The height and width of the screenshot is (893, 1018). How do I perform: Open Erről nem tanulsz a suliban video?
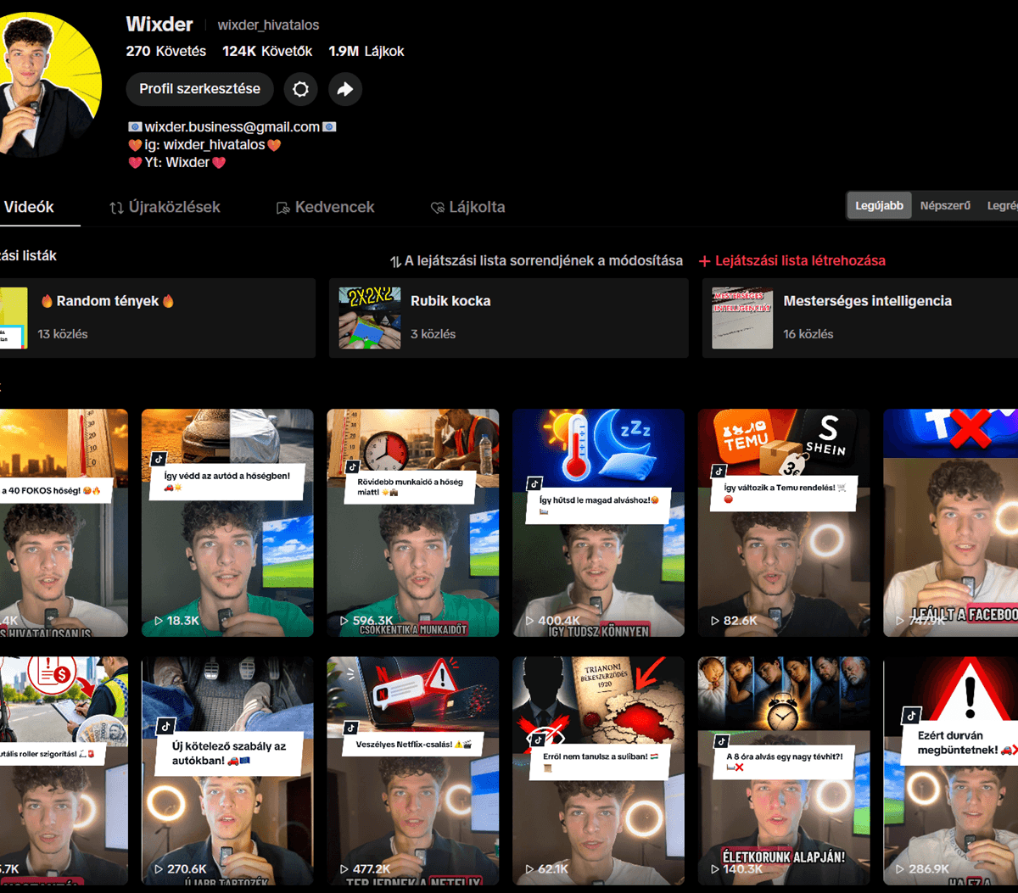pos(598,770)
